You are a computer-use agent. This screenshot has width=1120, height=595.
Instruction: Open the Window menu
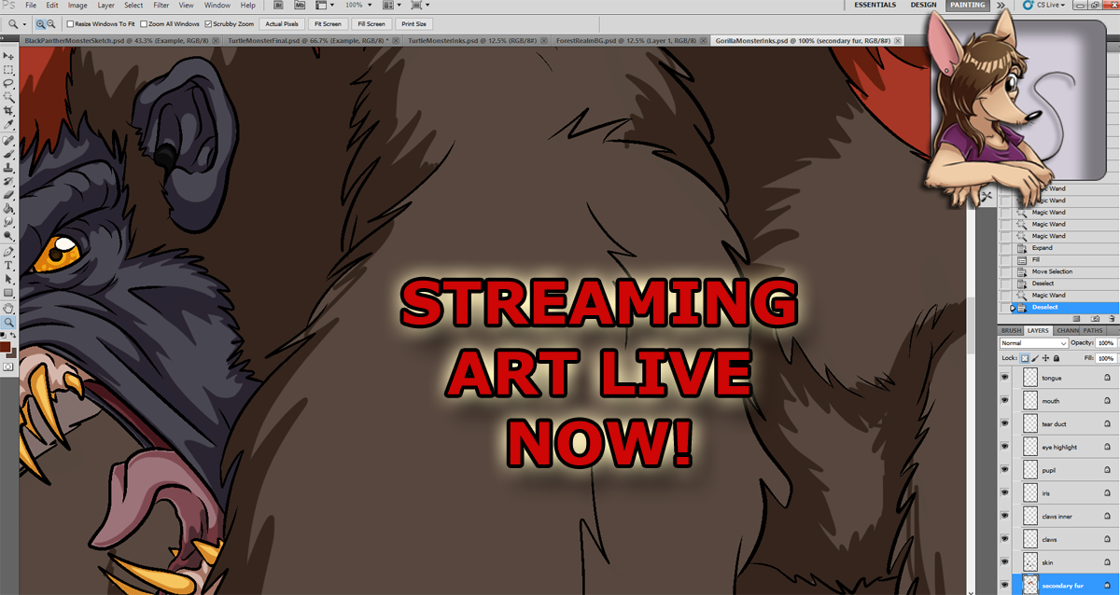217,6
